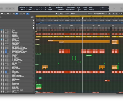Click the waveform zoom button
This screenshot has width=123, height=101.
pyautogui.click(x=110, y=14)
